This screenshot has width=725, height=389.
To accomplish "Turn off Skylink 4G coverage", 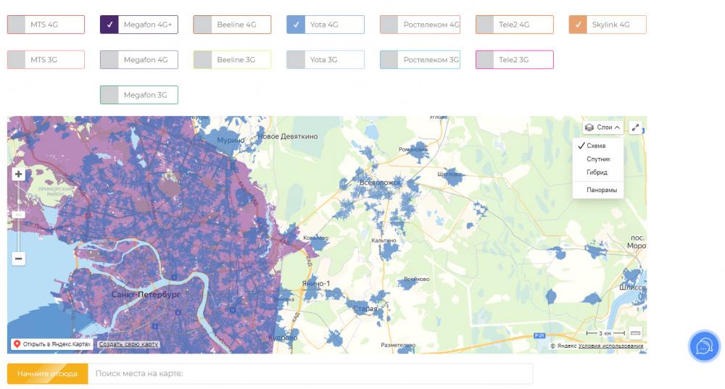I will 579,25.
